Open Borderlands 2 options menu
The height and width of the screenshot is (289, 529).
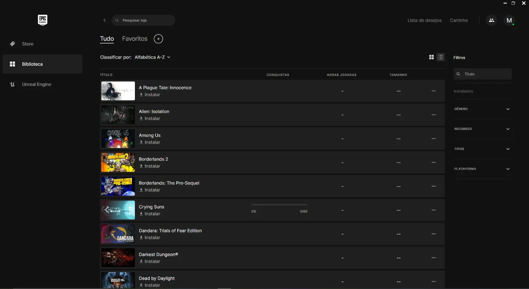click(x=433, y=162)
